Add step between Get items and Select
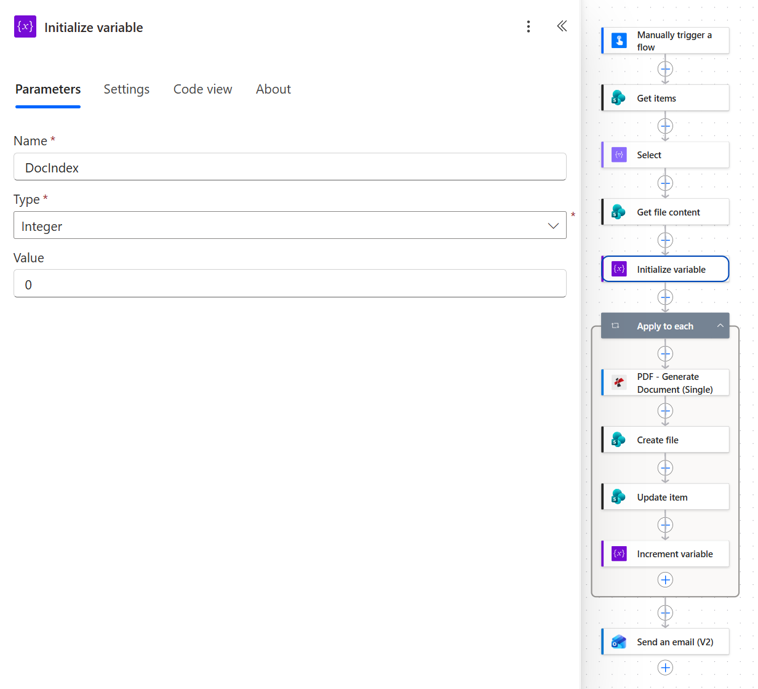The image size is (758, 689). click(x=665, y=126)
